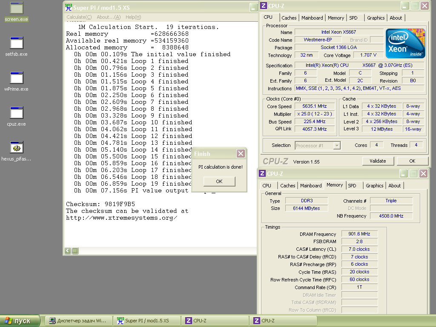Click the processor name Intel Xeon X5667
436x327 pixels.
coord(339,32)
